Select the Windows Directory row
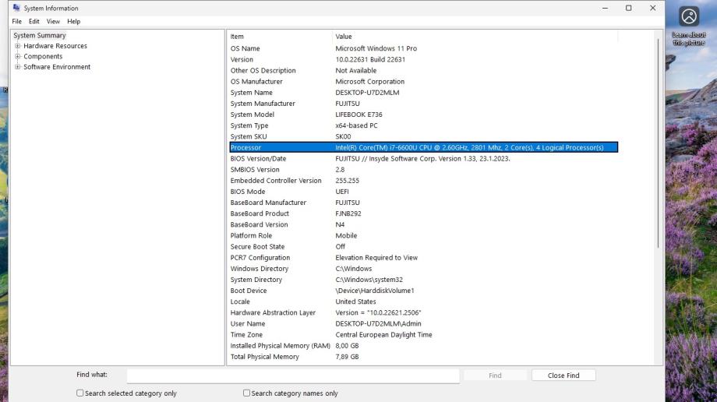Screen dimensions: 717x402 point(423,269)
